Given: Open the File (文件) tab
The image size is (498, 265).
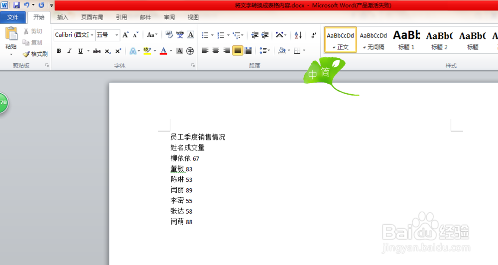Looking at the screenshot, I should point(13,17).
